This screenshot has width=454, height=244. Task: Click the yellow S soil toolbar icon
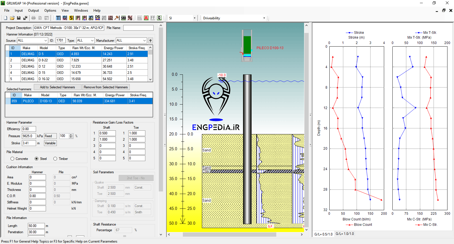71,18
